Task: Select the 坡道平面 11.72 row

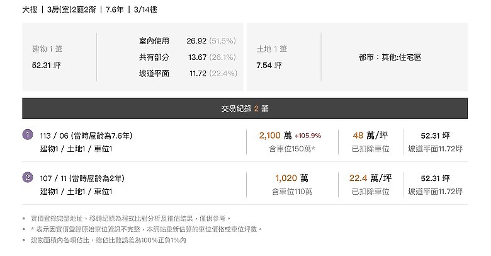Action: (x=188, y=73)
